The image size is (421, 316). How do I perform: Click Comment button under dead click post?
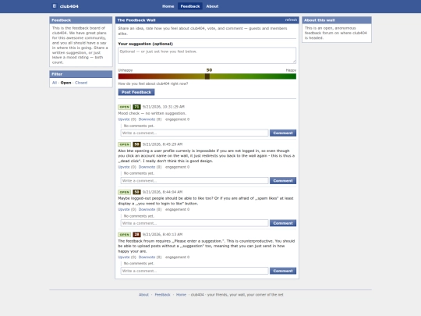pos(283,180)
